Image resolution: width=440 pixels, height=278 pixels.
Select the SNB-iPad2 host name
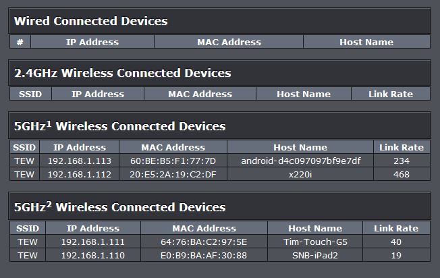coord(315,255)
